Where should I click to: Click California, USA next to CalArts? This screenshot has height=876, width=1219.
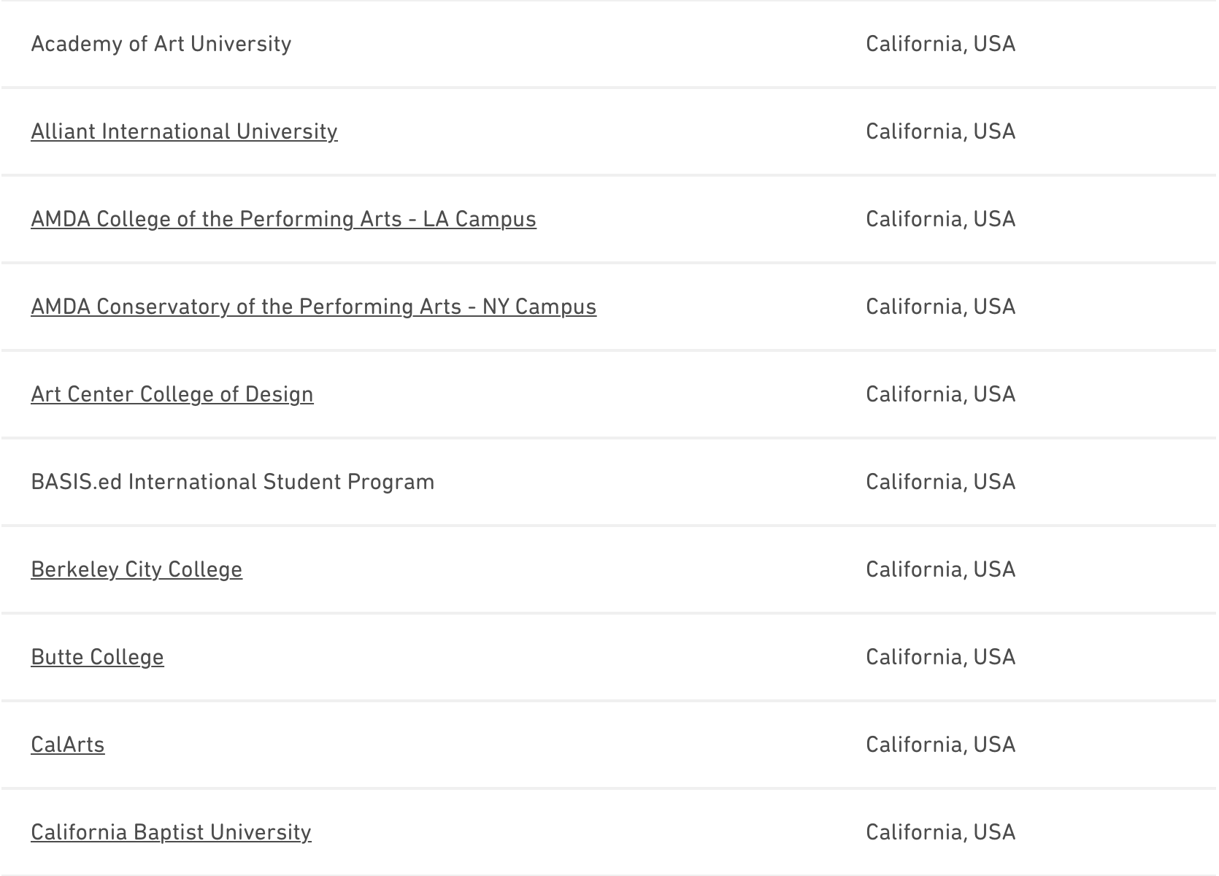[x=940, y=745]
